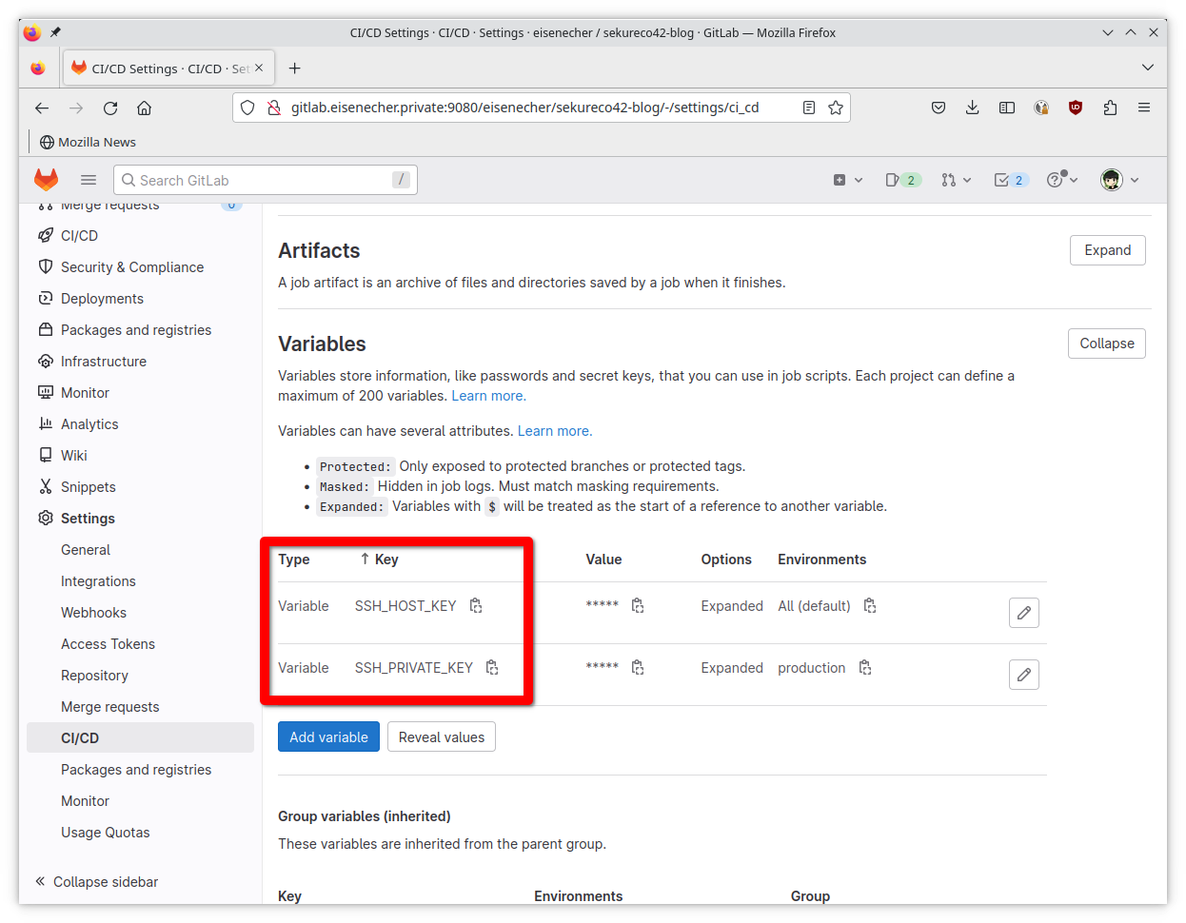Click the Add variable button
The width and height of the screenshot is (1186, 923).
(x=328, y=736)
